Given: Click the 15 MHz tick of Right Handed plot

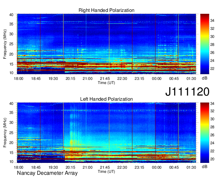Looking at the screenshot, I should (x=11, y=64).
